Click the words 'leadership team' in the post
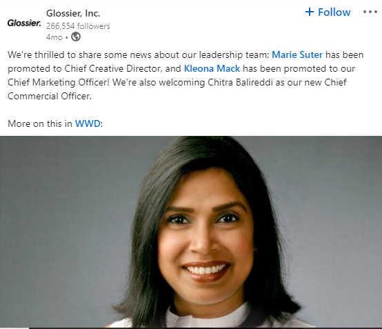 pyautogui.click(x=234, y=54)
